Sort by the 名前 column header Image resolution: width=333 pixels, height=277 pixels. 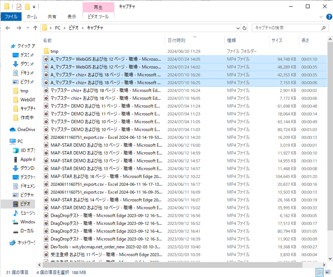[103, 40]
